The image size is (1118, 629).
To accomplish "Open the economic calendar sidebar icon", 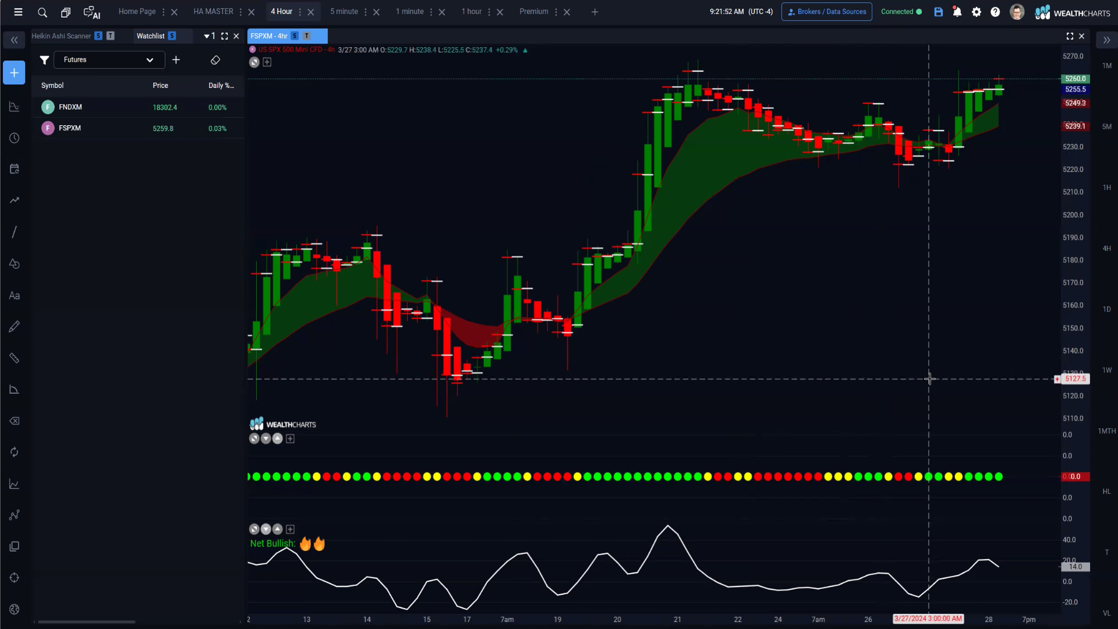I will click(x=15, y=169).
